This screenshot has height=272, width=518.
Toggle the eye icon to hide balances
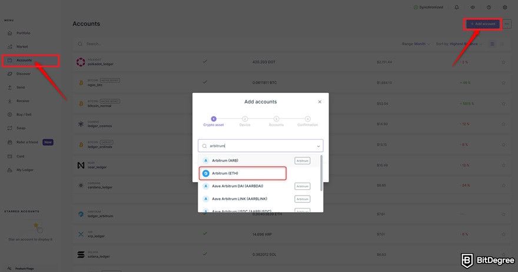pos(473,7)
